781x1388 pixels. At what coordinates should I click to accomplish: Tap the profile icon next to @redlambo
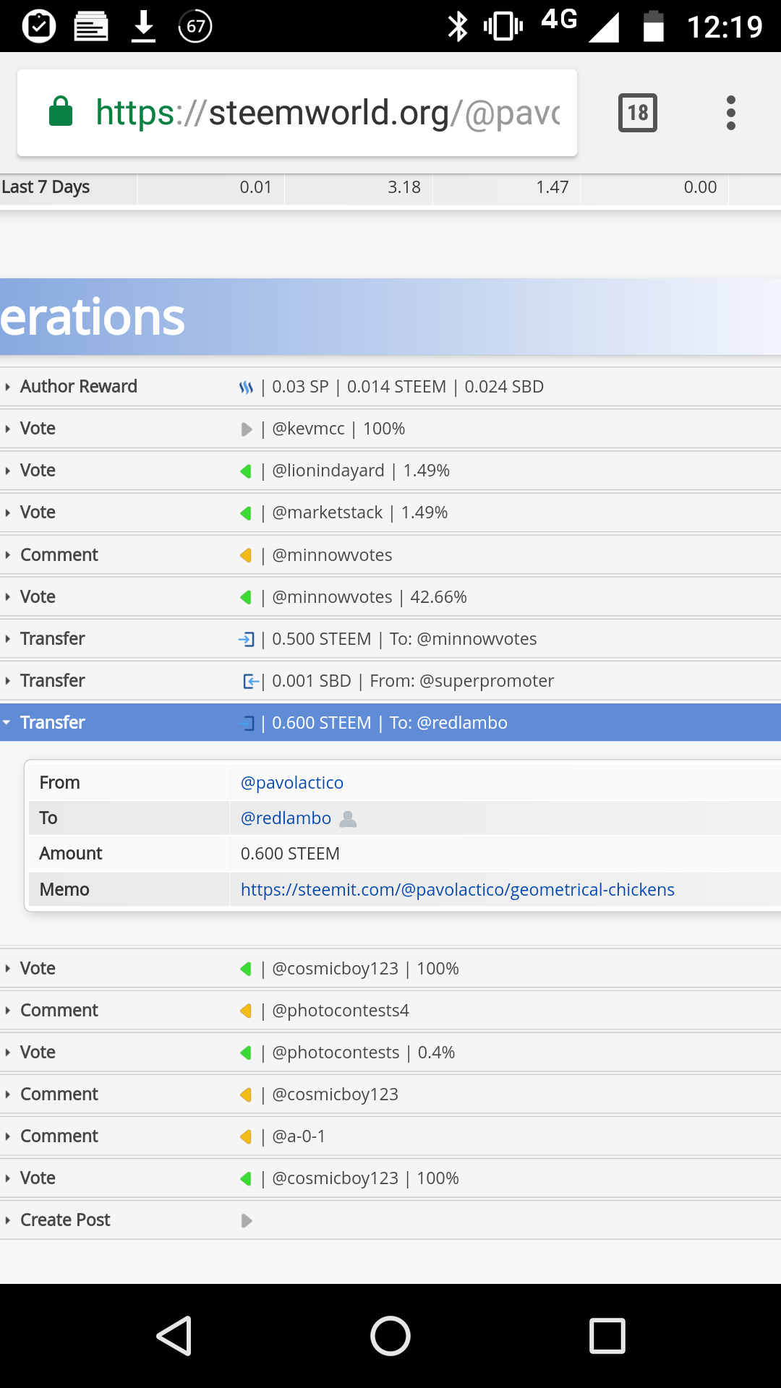(348, 818)
